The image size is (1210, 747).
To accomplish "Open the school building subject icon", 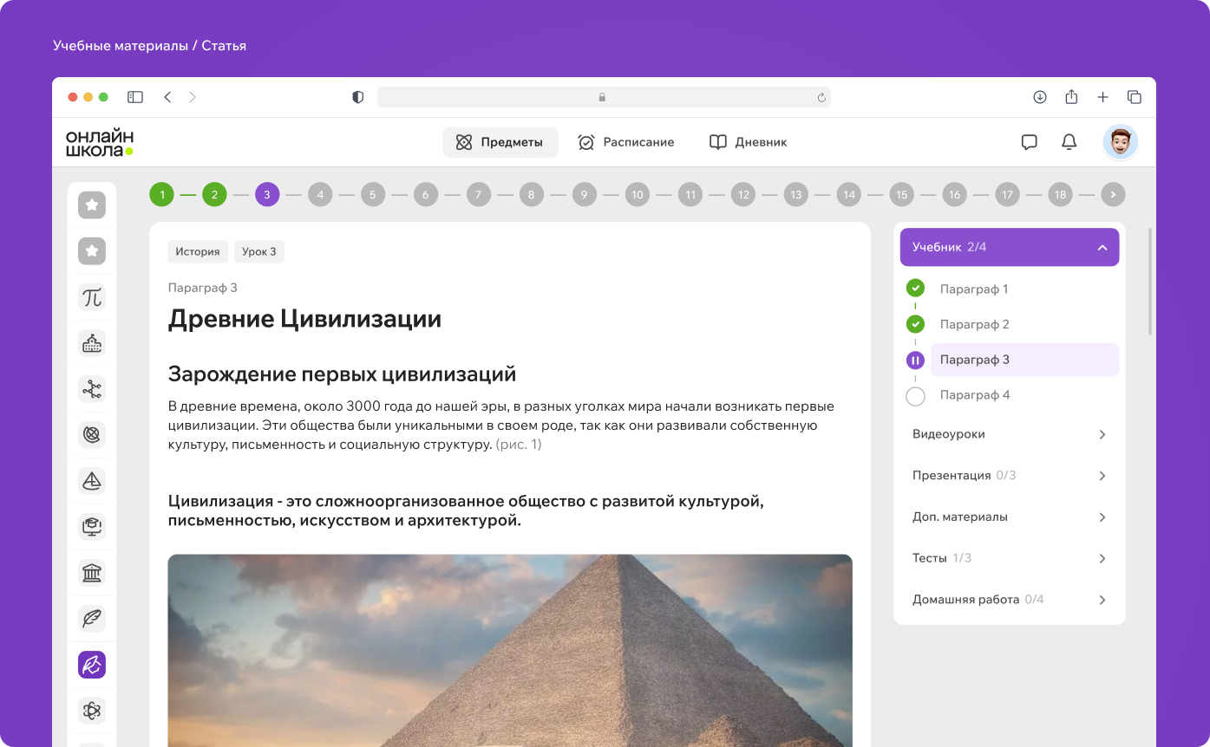I will pyautogui.click(x=91, y=343).
